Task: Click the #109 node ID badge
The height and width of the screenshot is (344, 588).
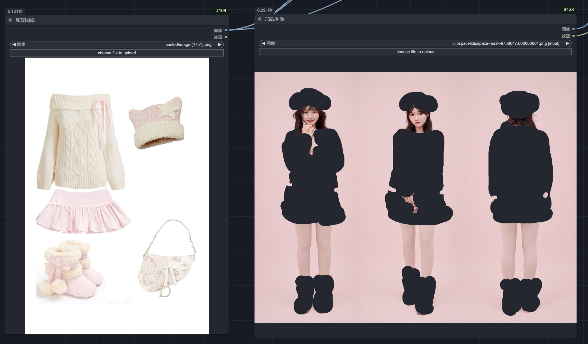Action: (x=221, y=10)
